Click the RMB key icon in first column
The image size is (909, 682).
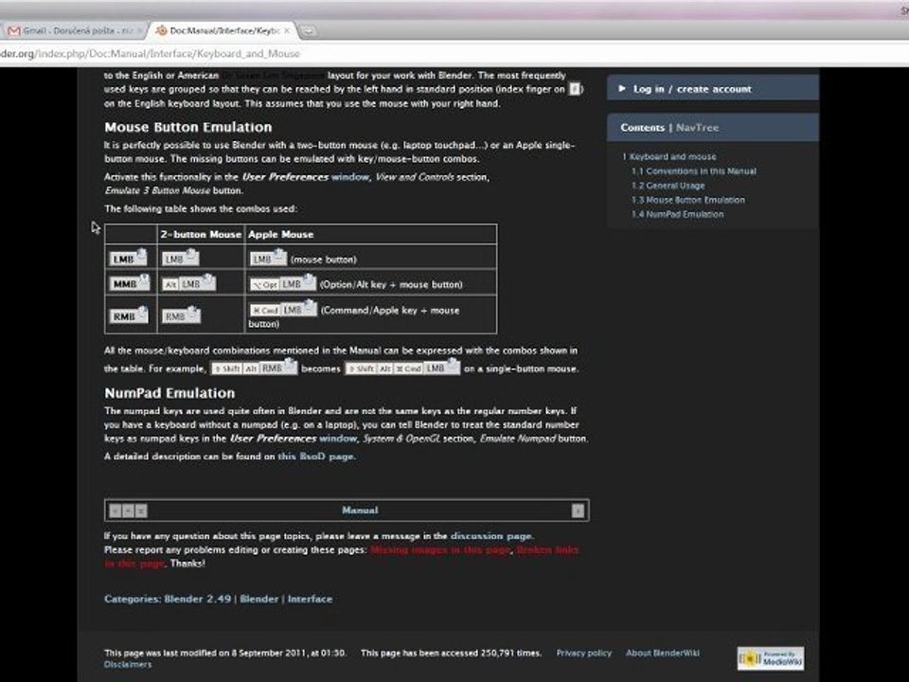pyautogui.click(x=129, y=315)
